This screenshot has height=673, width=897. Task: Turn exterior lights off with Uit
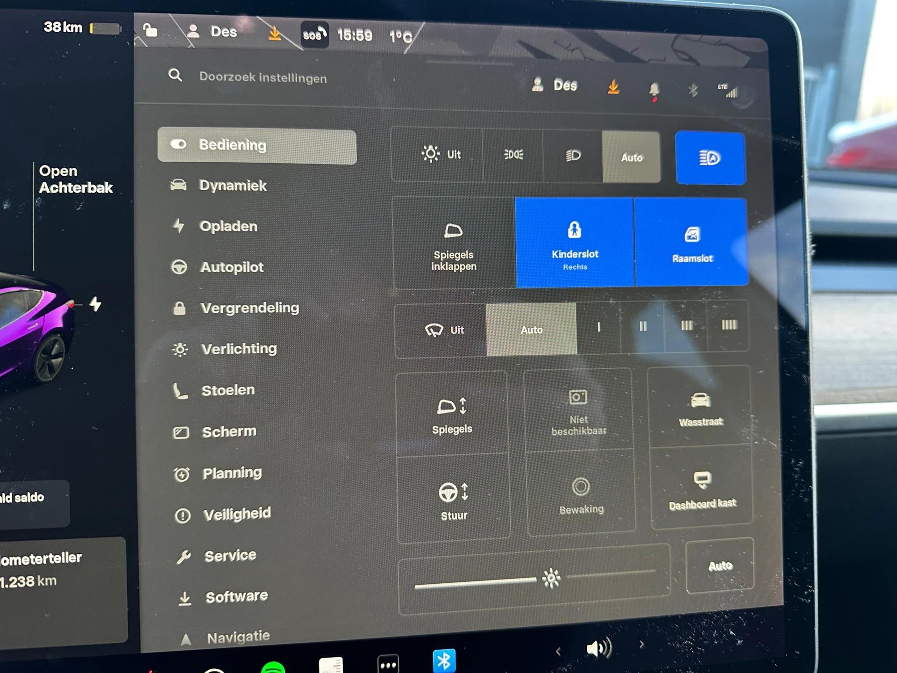pos(441,154)
